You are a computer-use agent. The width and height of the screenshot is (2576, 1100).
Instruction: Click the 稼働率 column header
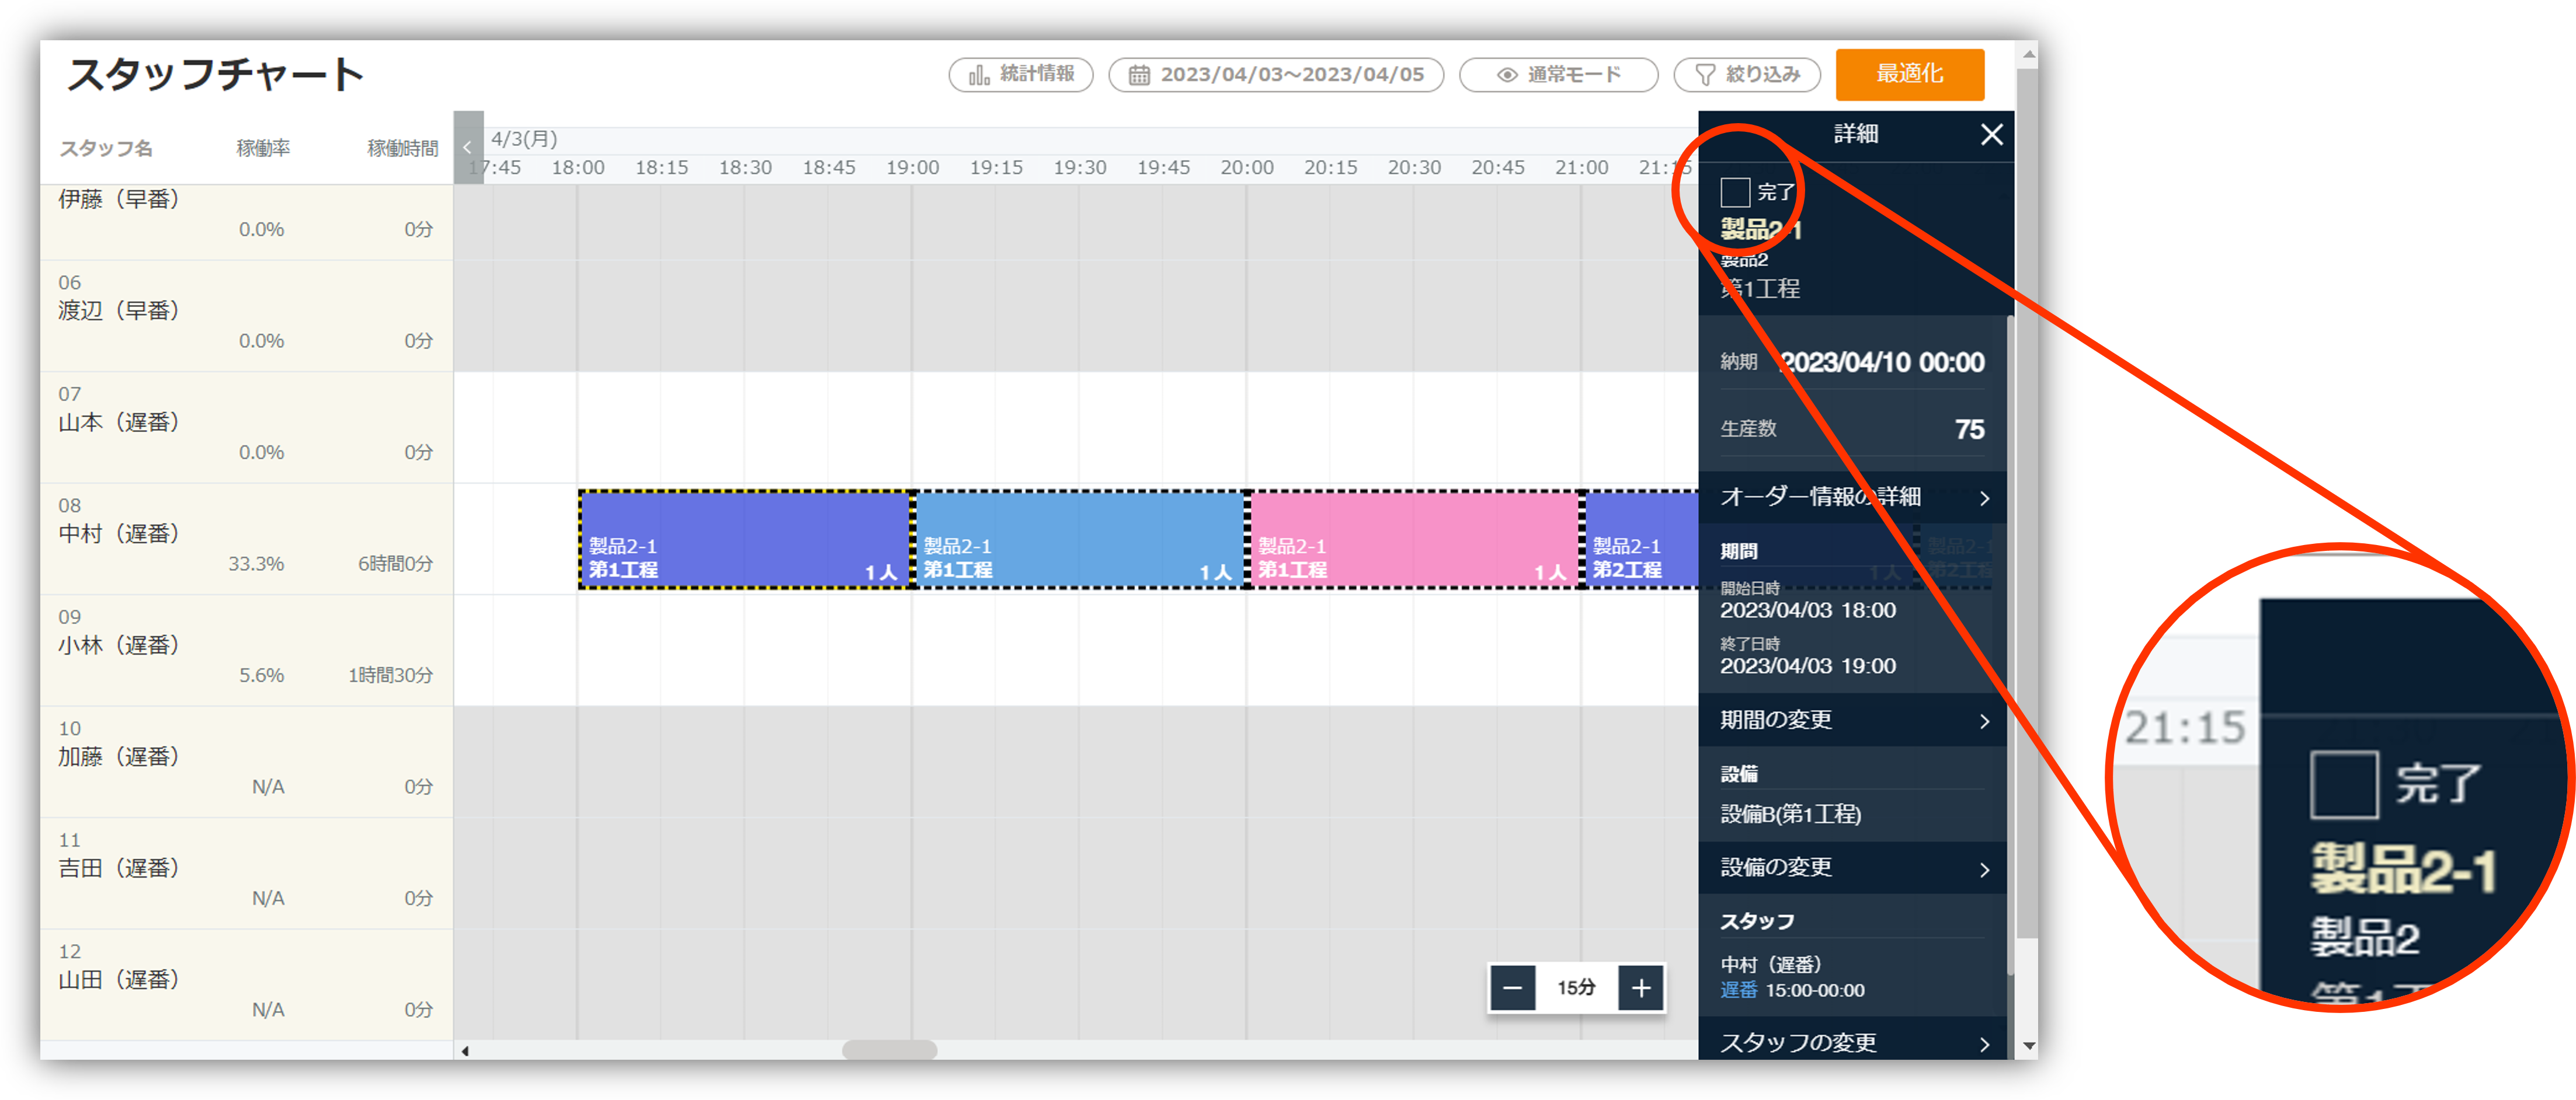[263, 149]
